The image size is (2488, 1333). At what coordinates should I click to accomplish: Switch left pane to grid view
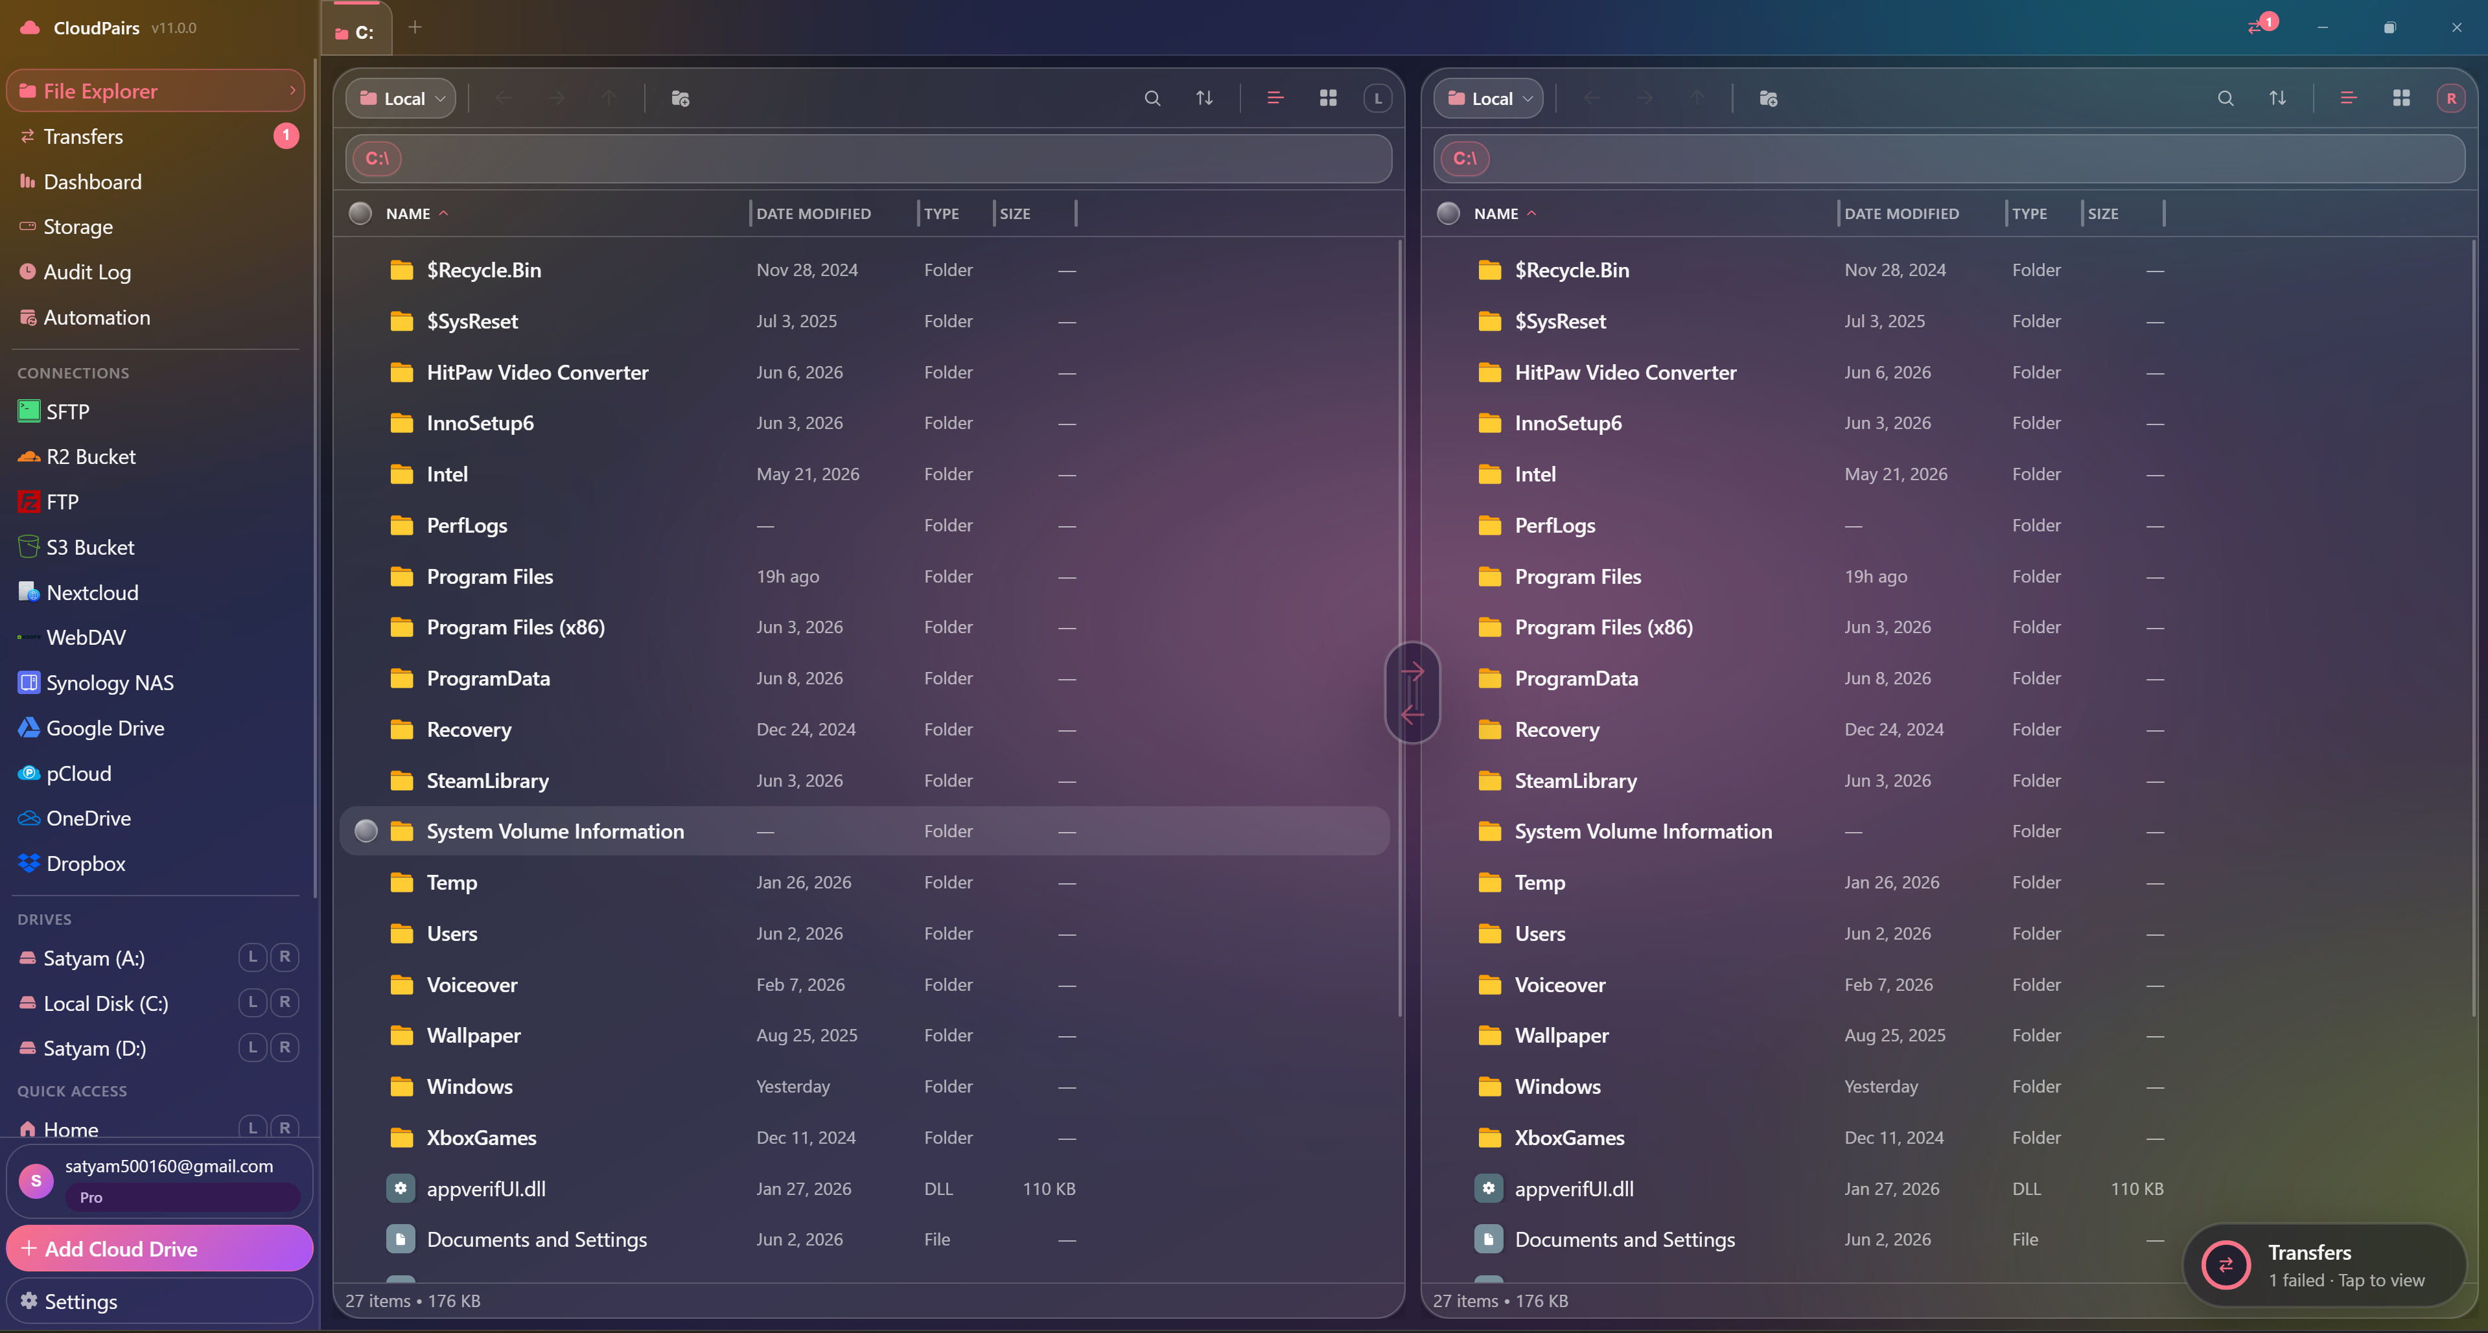click(x=1328, y=99)
